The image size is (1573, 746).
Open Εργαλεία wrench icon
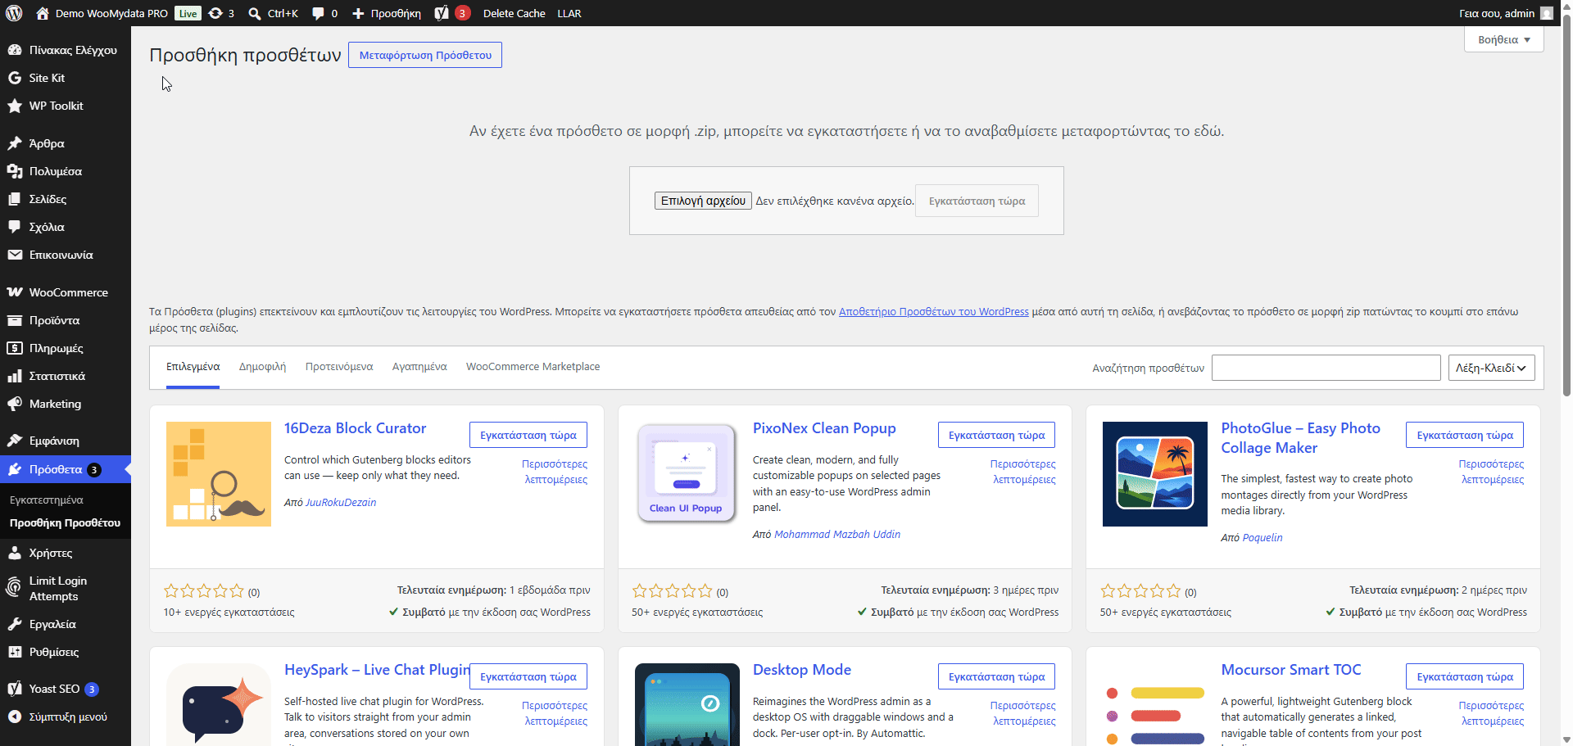pos(14,624)
